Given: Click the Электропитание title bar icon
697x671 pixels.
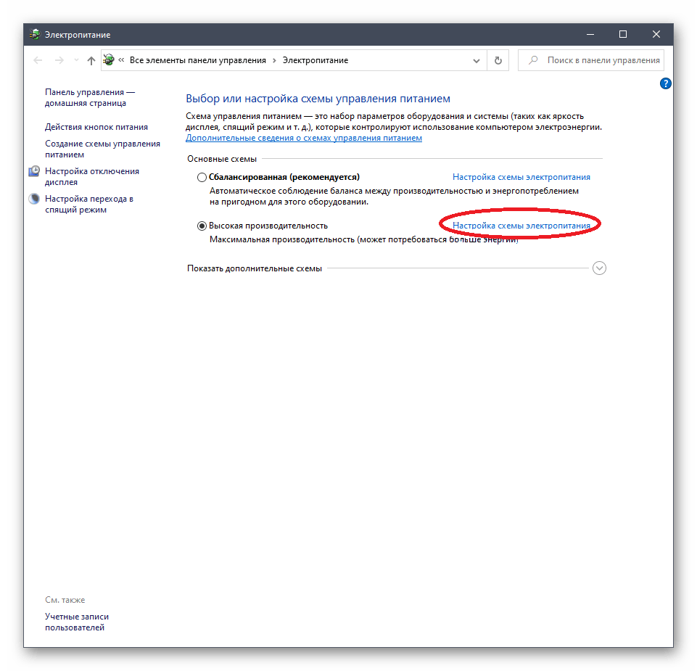Looking at the screenshot, I should tap(34, 35).
